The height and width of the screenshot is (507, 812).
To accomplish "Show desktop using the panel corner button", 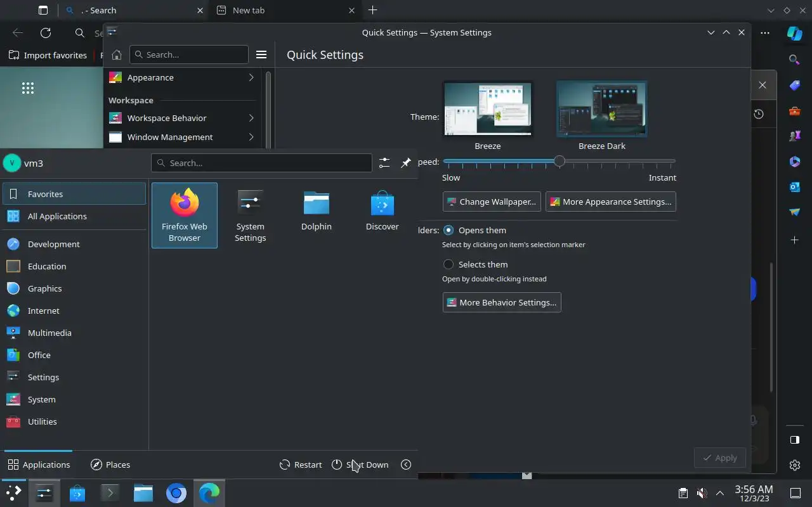I will pos(795,492).
